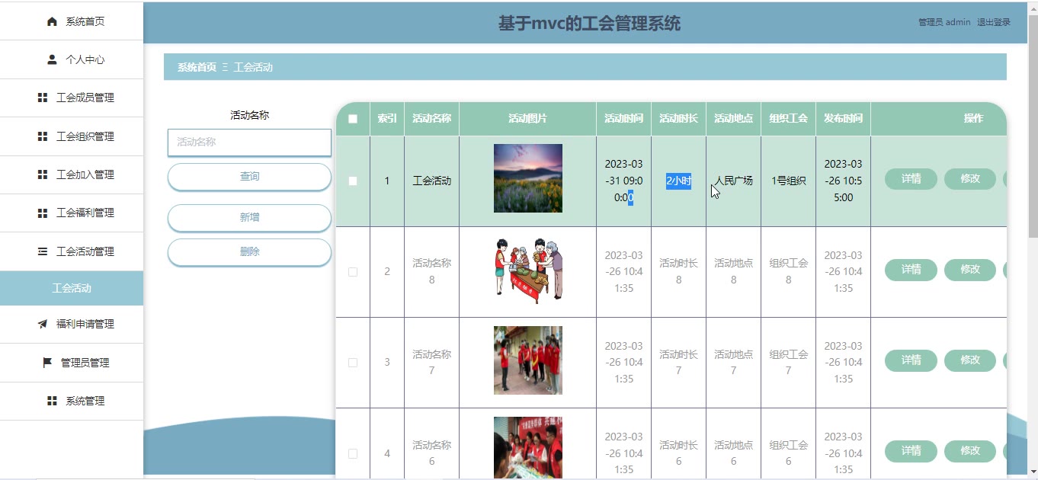The image size is (1038, 480).
Task: Click the highlighted 2小时 cell
Action: (x=678, y=181)
